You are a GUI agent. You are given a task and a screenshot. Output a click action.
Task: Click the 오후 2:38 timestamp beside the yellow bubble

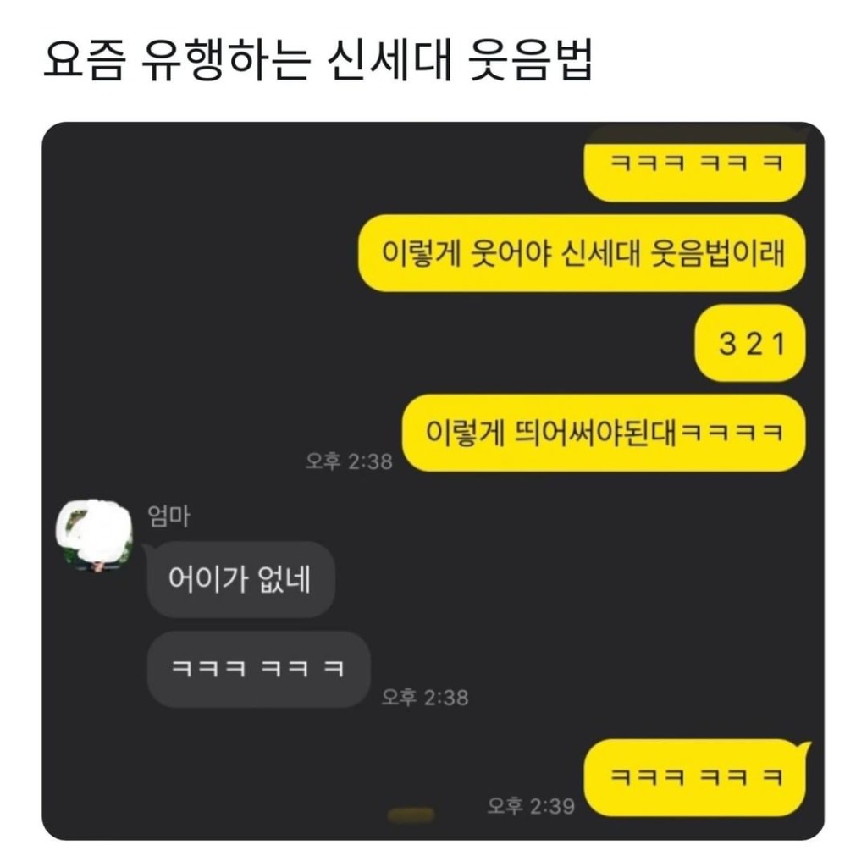349,461
